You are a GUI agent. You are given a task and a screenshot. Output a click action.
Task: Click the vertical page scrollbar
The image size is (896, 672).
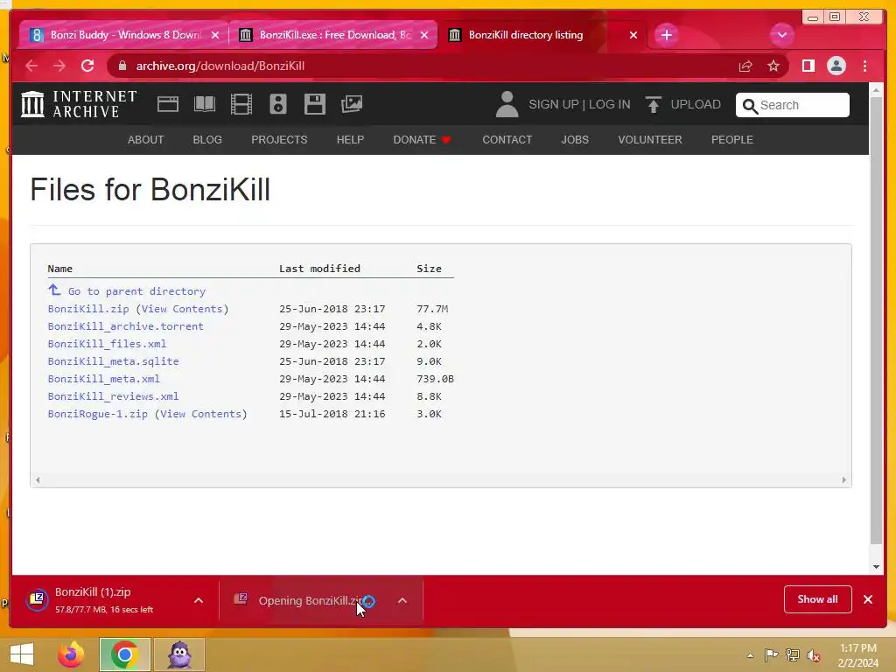click(x=876, y=321)
